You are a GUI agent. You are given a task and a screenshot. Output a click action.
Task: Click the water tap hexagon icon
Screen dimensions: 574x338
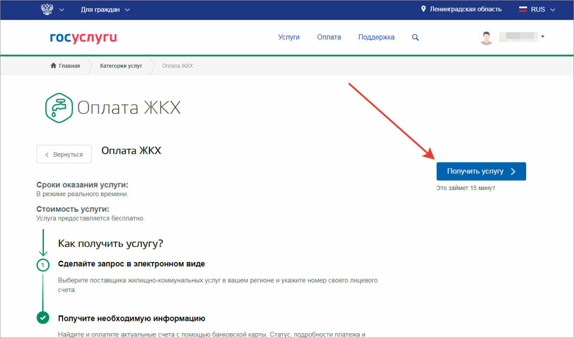[59, 108]
